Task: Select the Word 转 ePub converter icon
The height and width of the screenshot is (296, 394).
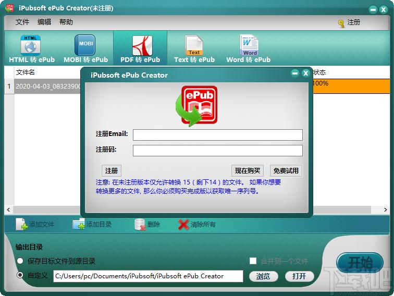Action: click(249, 45)
